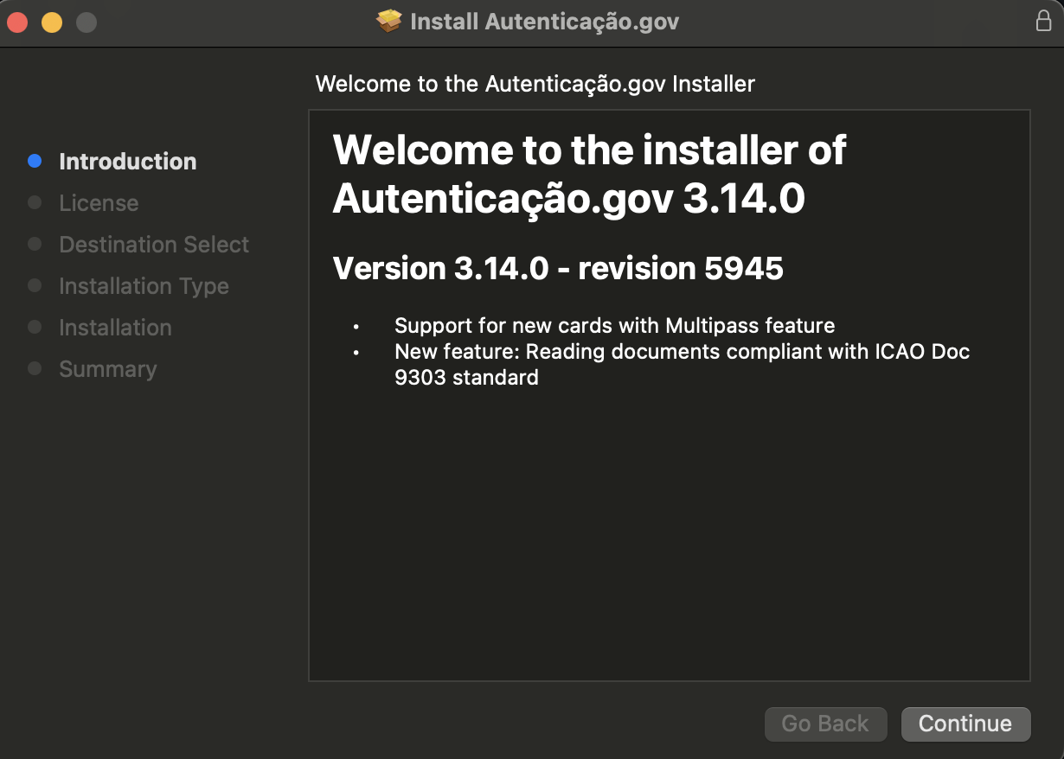Click the blue dot beside Introduction

[x=35, y=161]
